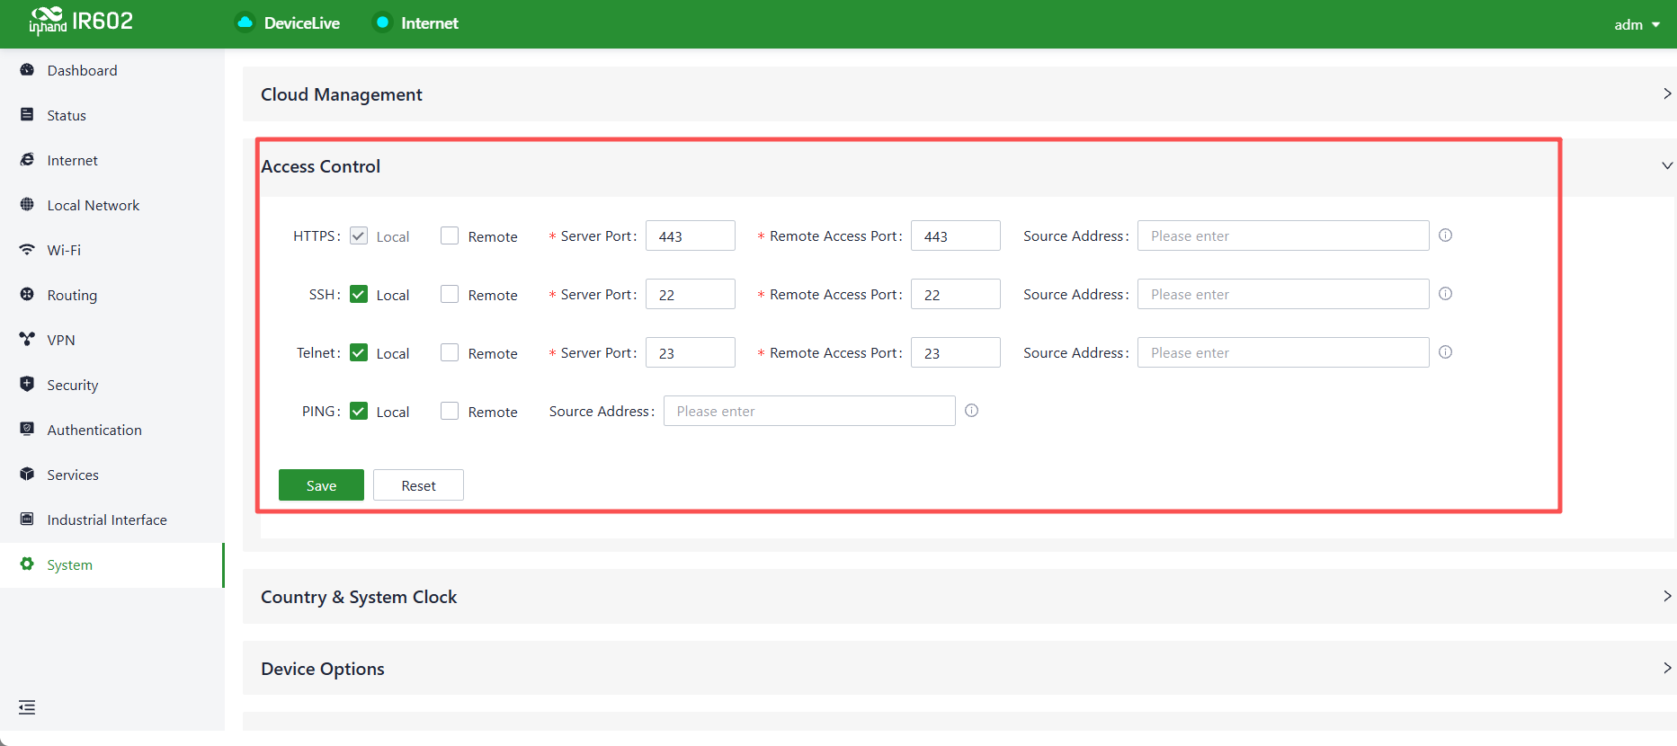Open the adm user dropdown
1677x746 pixels.
pyautogui.click(x=1637, y=24)
